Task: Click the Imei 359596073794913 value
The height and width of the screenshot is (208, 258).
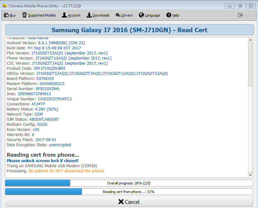Action: point(34,94)
